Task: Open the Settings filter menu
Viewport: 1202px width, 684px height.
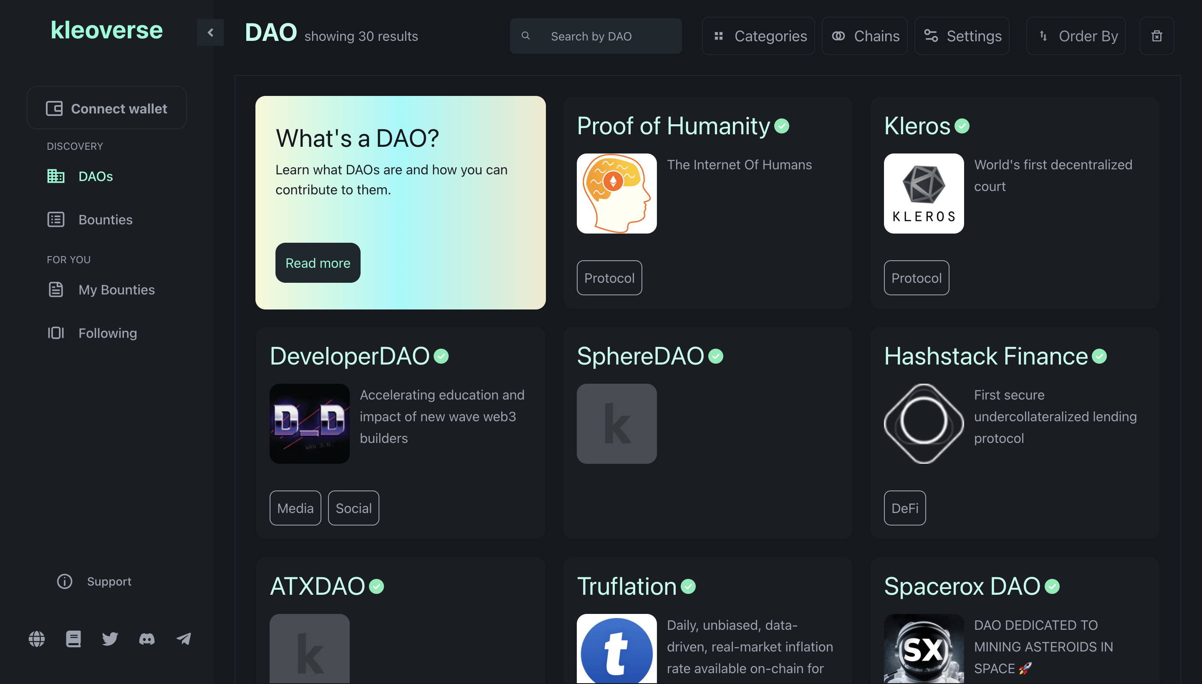Action: (962, 36)
